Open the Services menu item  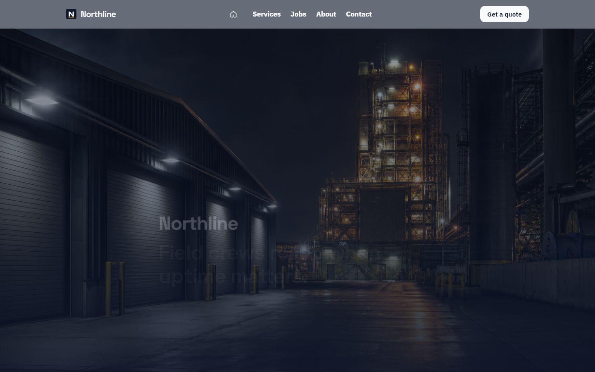[267, 14]
